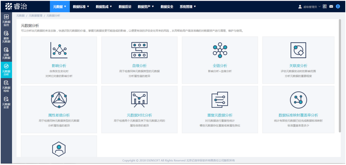Expand the 数据标准 dropdown menu
Image resolution: width=346 pixels, height=165 pixels.
tap(81, 6)
